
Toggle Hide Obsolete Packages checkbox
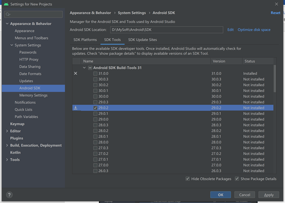(188, 179)
